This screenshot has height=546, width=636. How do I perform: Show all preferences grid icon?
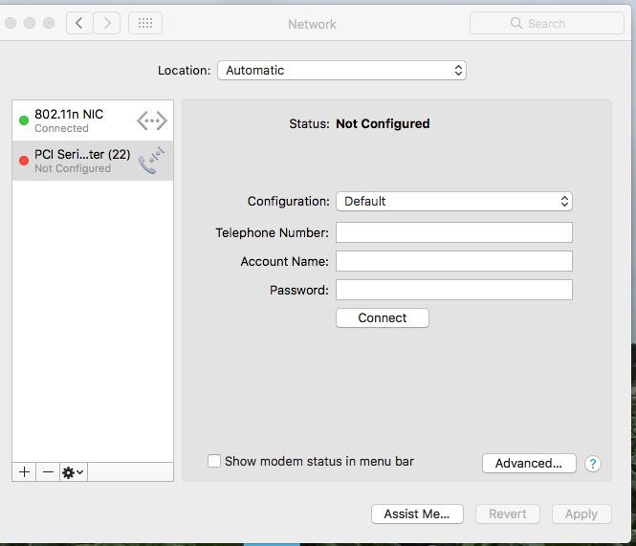(x=145, y=23)
